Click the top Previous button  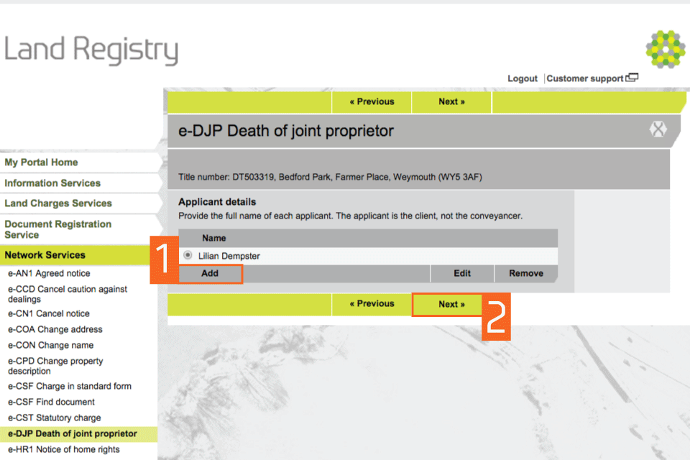372,102
